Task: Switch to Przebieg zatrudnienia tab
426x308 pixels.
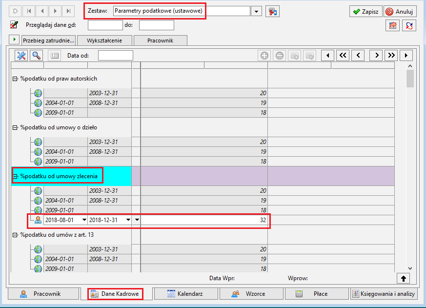Action: 49,41
